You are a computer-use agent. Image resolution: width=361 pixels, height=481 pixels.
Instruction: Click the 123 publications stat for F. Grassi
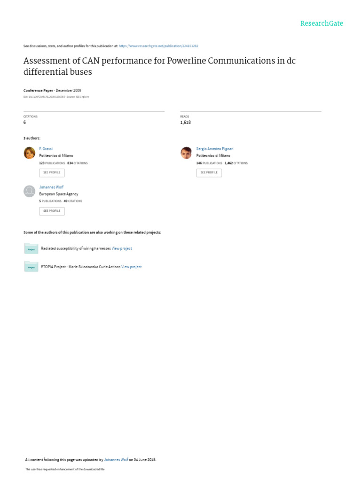tap(52, 163)
